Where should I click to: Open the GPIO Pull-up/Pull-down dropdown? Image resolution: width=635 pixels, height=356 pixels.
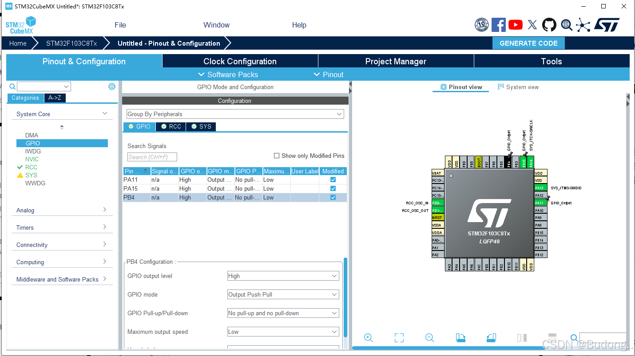coord(283,313)
